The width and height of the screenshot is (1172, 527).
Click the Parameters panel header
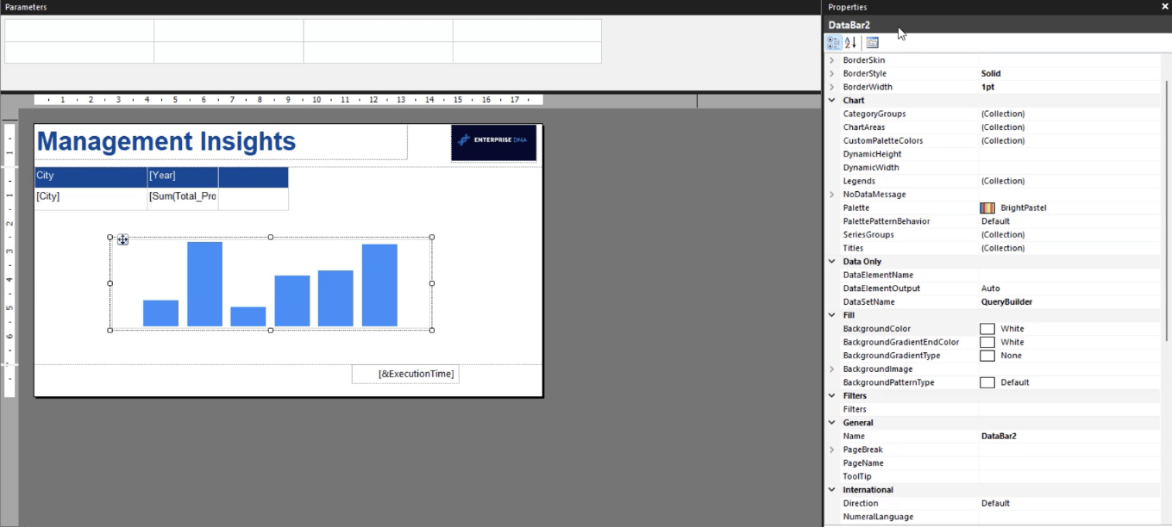click(x=411, y=7)
